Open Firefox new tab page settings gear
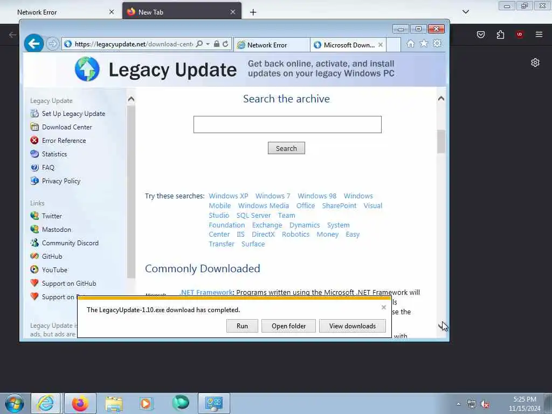 (535, 63)
